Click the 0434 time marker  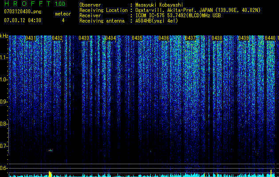[110, 38]
